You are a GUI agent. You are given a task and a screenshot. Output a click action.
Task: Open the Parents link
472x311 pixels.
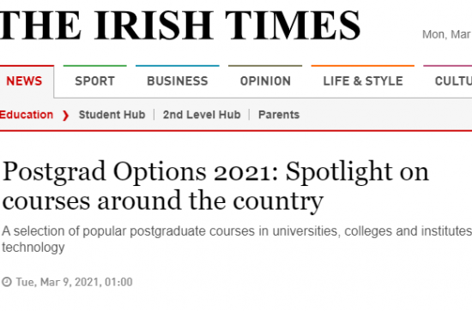pos(279,115)
